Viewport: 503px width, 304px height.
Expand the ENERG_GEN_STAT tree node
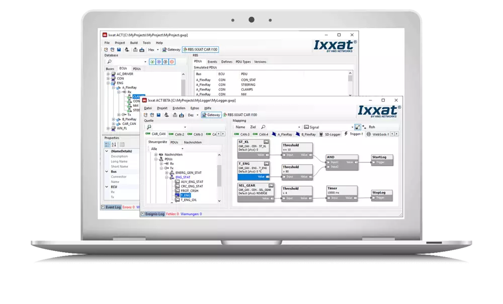(167, 173)
